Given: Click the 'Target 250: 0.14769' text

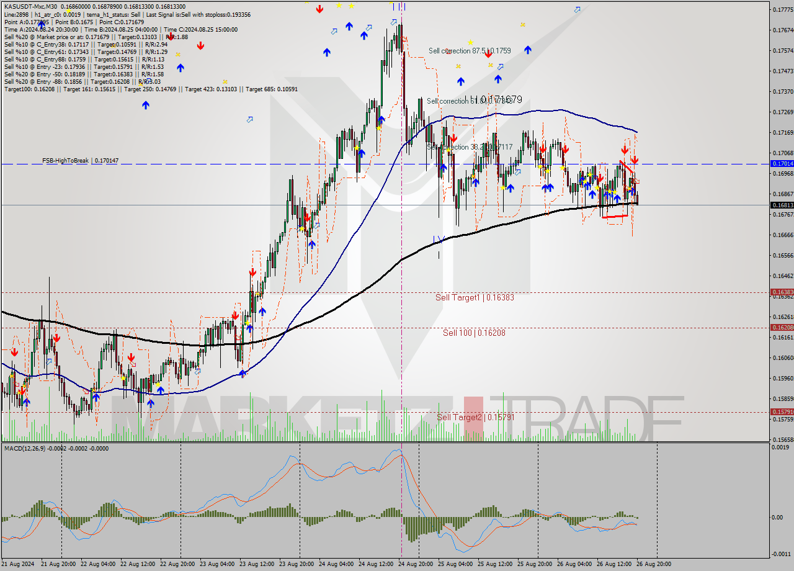Looking at the screenshot, I should coord(150,89).
